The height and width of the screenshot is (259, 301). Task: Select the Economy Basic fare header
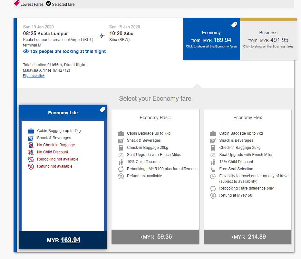tap(155, 118)
